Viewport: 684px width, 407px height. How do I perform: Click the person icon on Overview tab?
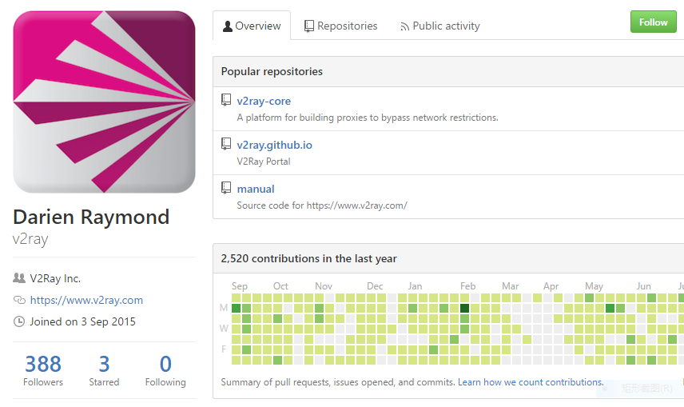228,26
